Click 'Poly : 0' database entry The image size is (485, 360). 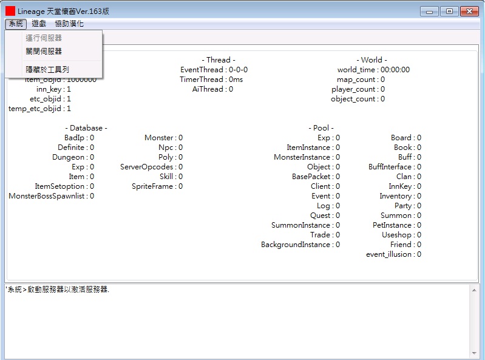tap(171, 157)
